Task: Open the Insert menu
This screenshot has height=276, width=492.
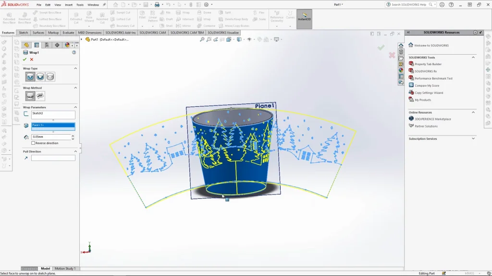Action: point(69,5)
